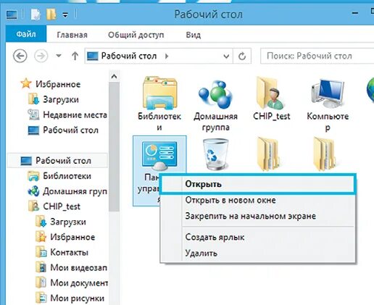Click Рабочий стол in the address bar
Viewport: 374px width, 305px height.
coord(129,57)
